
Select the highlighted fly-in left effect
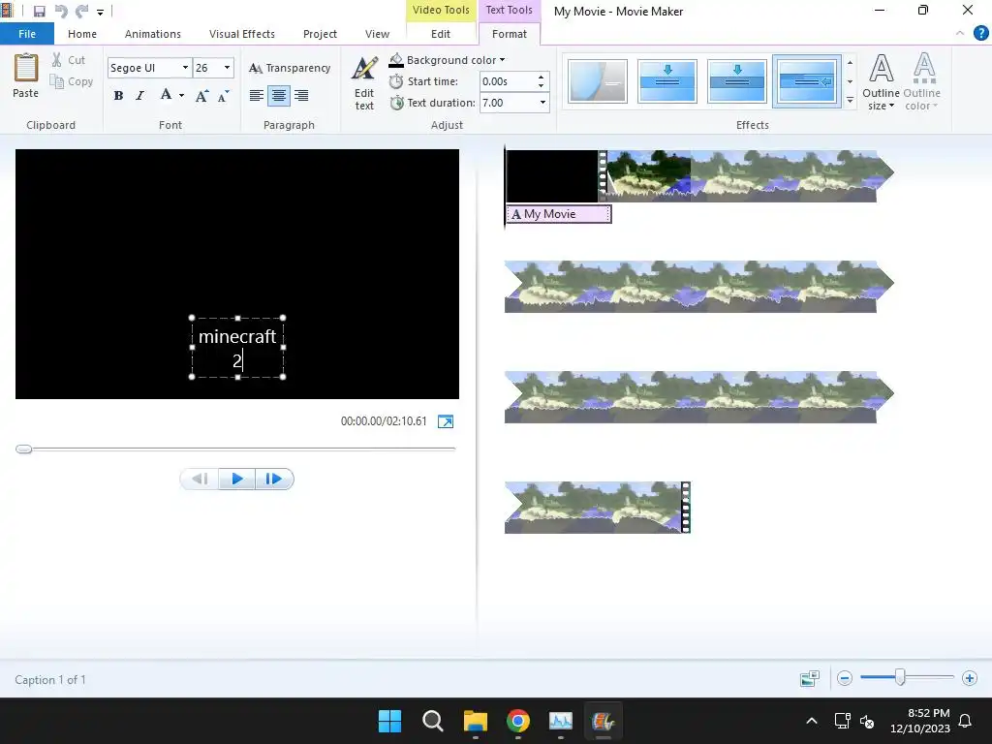pos(807,81)
